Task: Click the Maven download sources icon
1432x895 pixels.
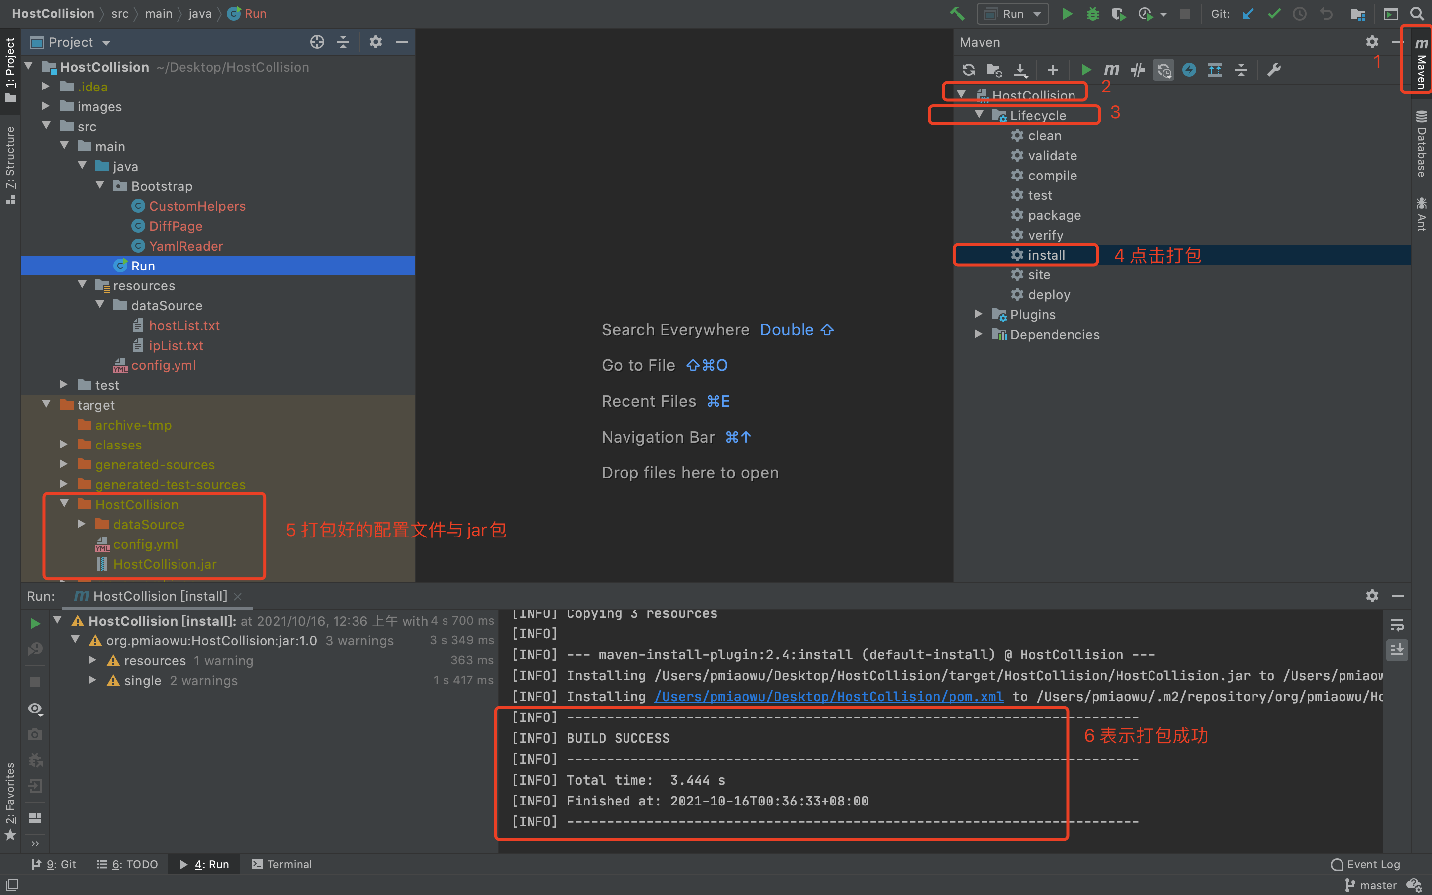Action: [x=1021, y=70]
